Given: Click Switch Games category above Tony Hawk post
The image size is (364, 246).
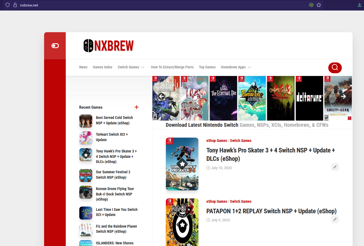Looking at the screenshot, I should [x=241, y=141].
